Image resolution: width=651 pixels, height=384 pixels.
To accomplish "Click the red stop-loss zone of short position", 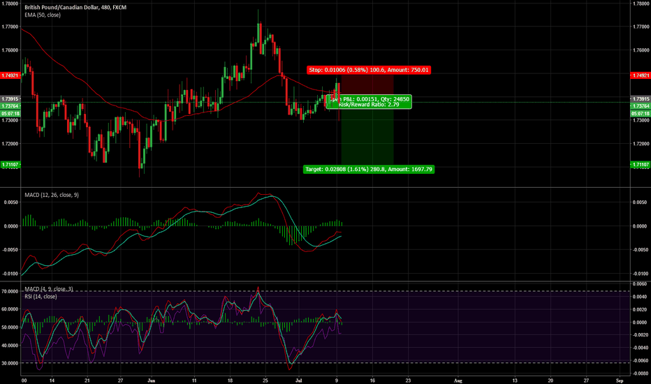I will click(367, 88).
